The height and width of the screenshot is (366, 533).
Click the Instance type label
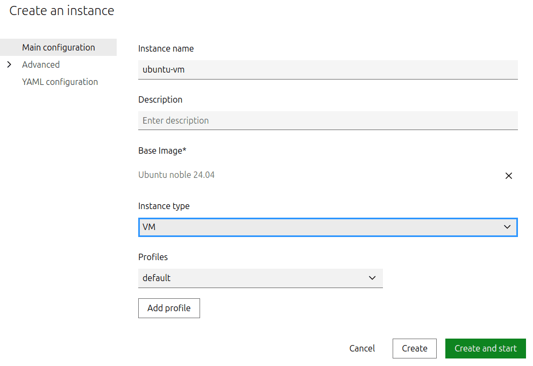click(164, 206)
